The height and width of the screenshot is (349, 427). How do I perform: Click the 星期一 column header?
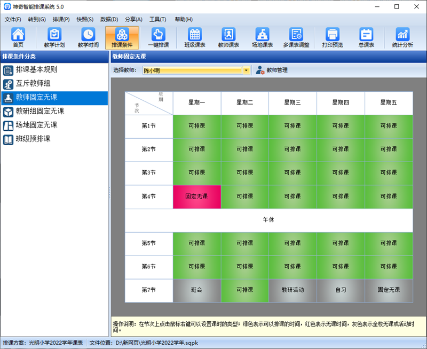tap(197, 103)
